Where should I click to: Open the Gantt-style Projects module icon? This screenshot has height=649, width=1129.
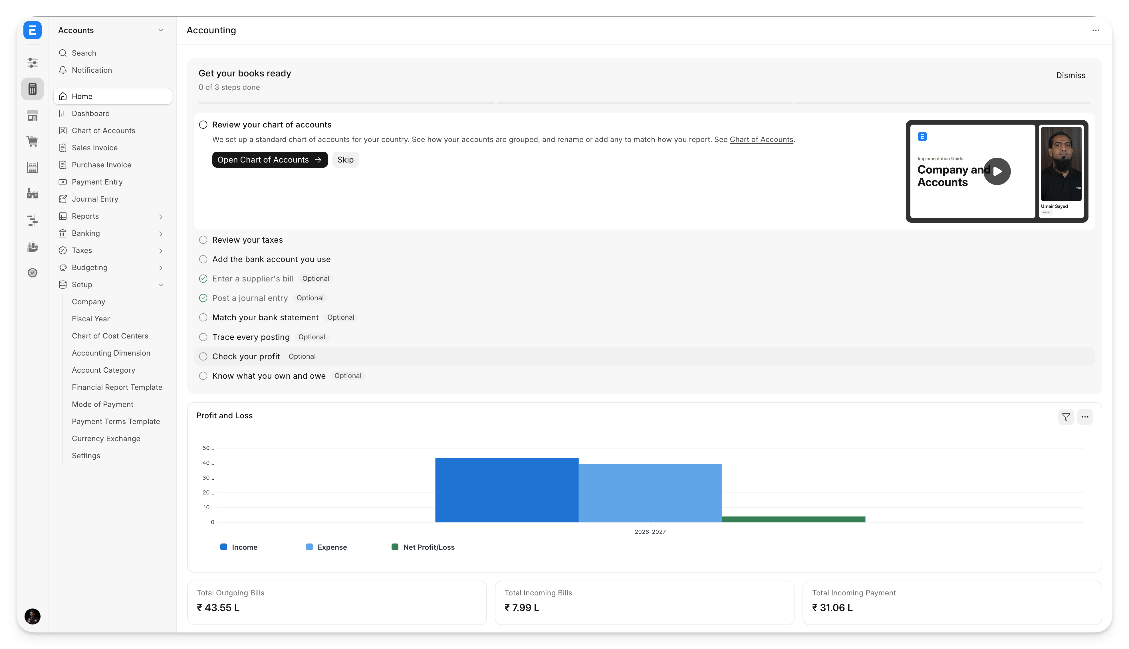[32, 220]
